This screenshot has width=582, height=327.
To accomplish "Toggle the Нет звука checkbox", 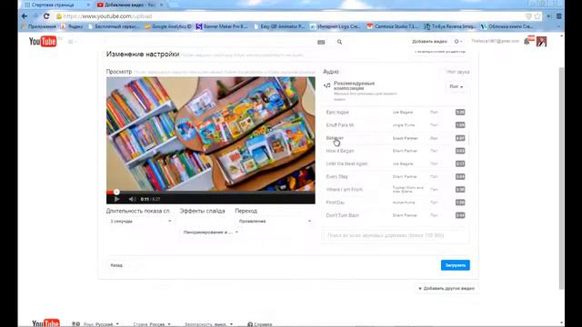I will 443,72.
